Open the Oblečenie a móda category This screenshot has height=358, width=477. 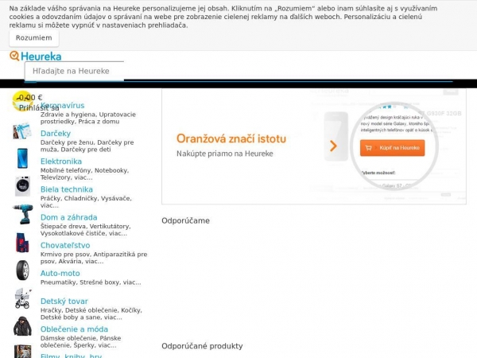coord(74,329)
